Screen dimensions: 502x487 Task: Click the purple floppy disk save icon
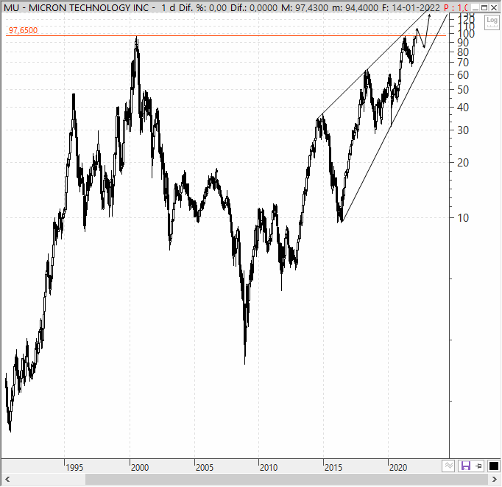pyautogui.click(x=465, y=466)
